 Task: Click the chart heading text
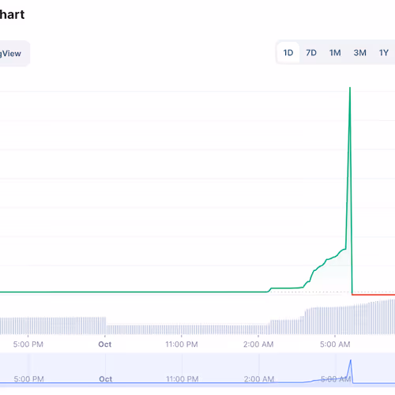pos(12,14)
